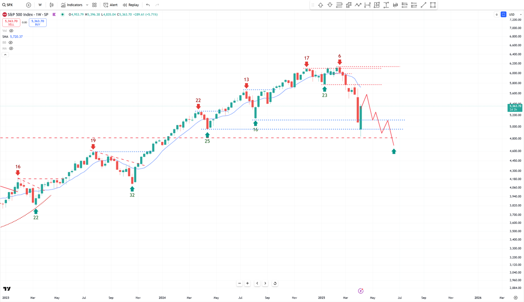Create a new Alert
524x302 pixels.
[x=110, y=5]
